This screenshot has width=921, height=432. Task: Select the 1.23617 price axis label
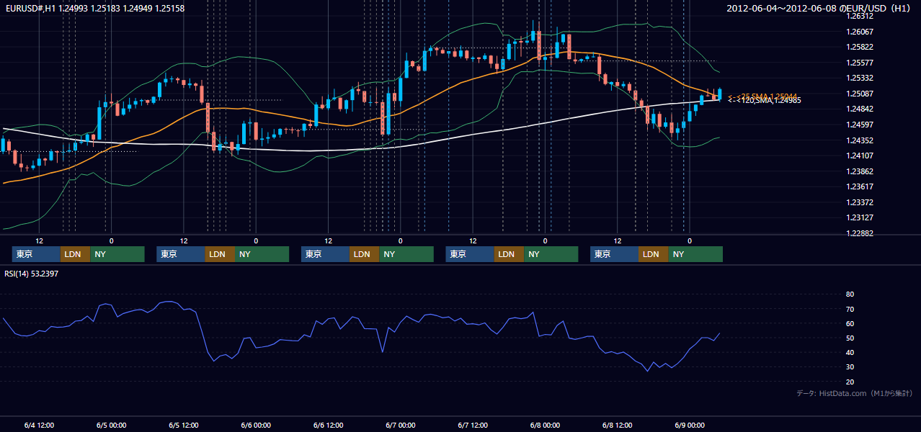(860, 186)
